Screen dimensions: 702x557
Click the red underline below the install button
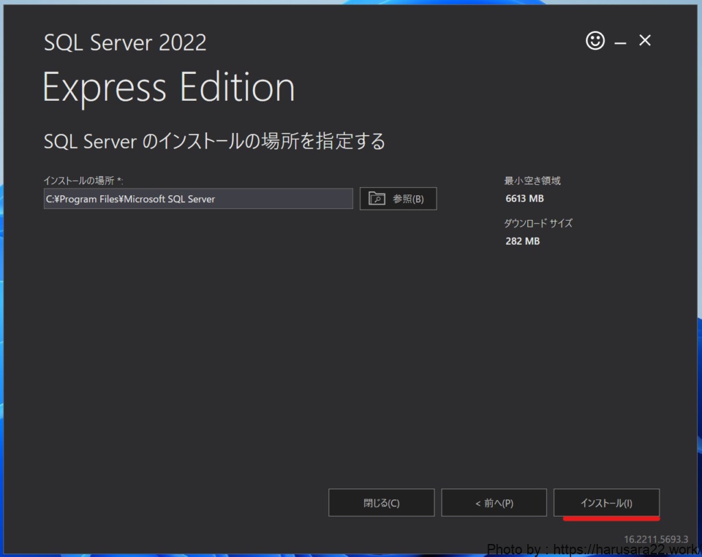[611, 519]
